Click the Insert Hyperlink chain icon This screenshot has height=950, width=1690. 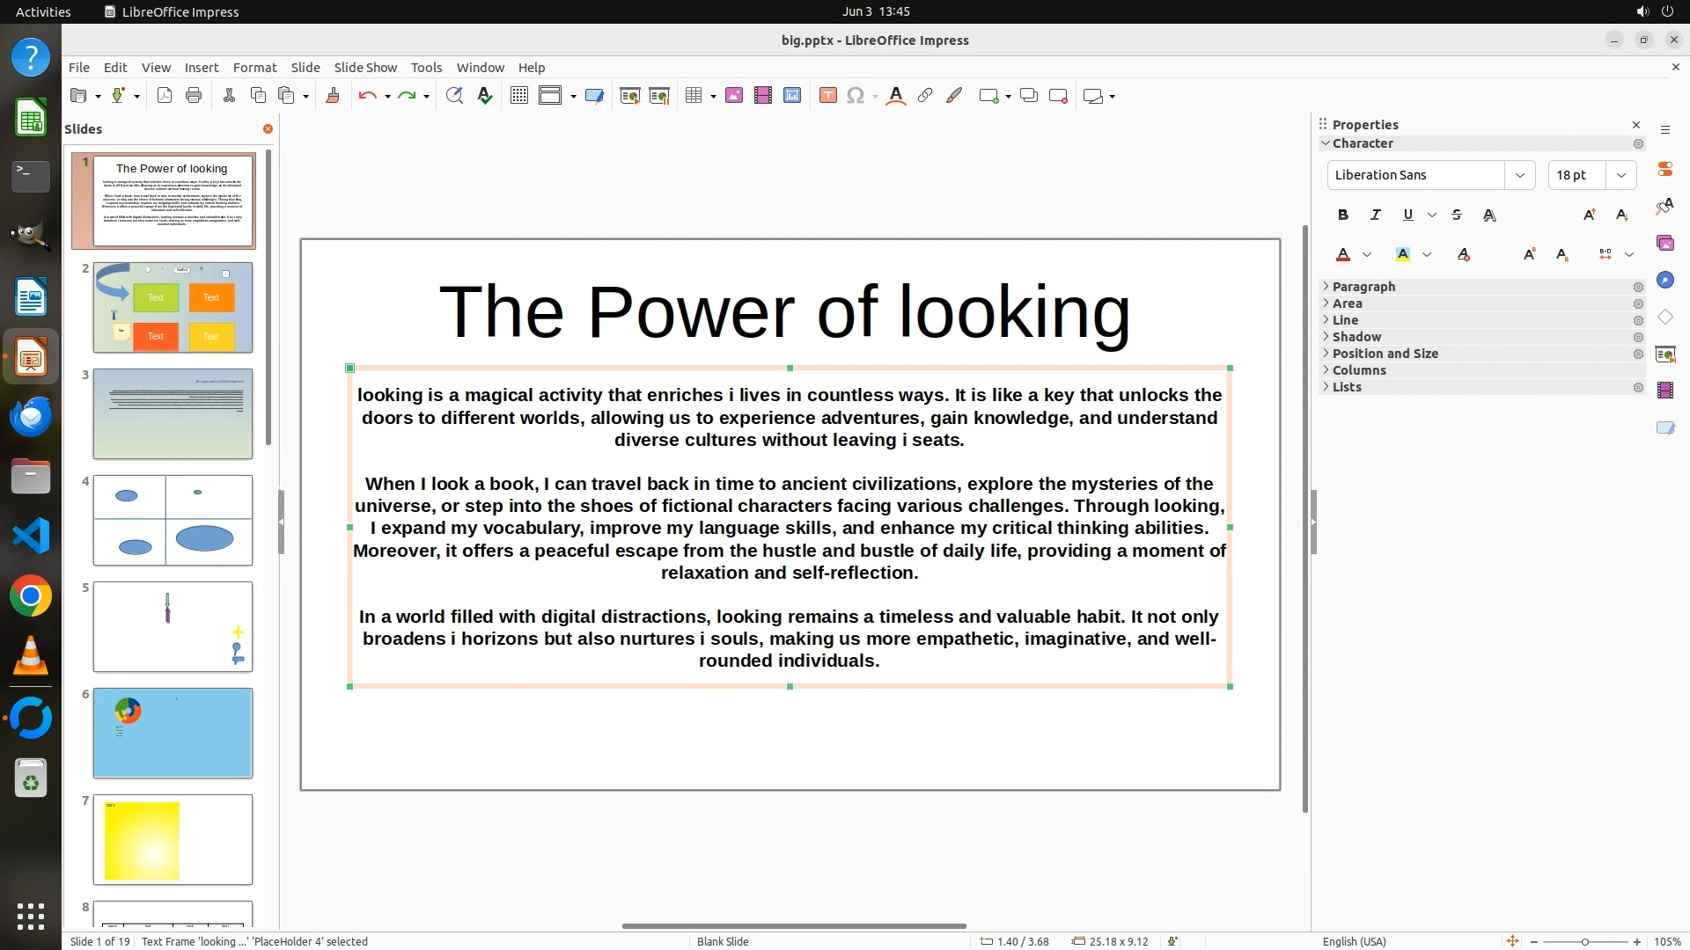tap(925, 96)
